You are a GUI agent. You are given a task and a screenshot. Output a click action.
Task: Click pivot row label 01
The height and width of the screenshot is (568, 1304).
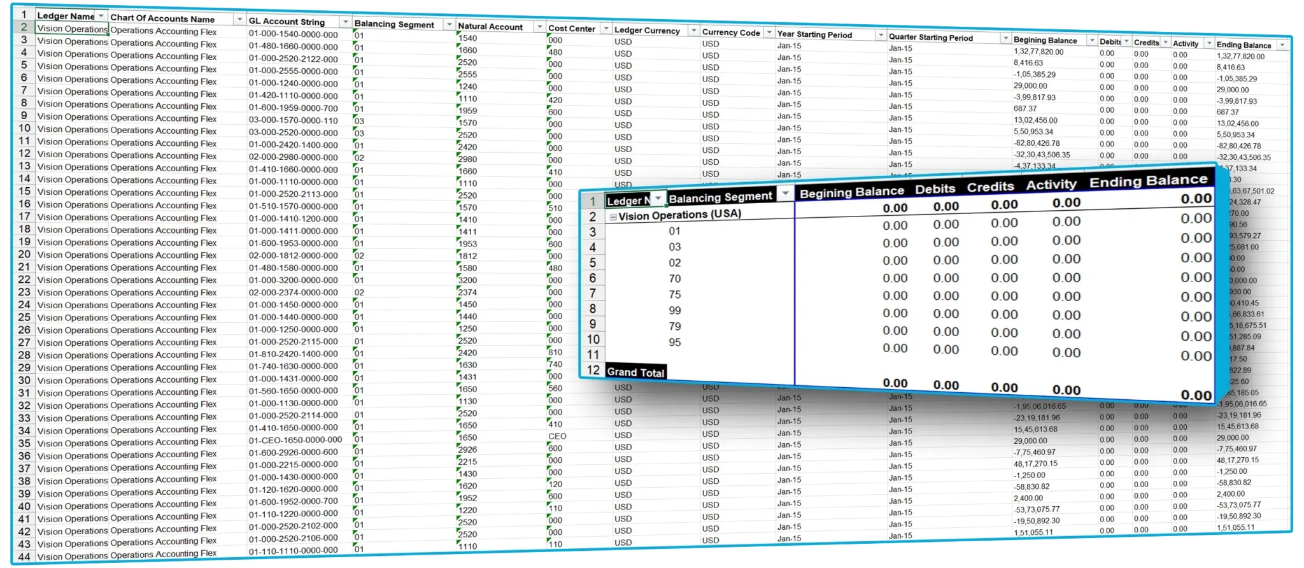coord(674,231)
